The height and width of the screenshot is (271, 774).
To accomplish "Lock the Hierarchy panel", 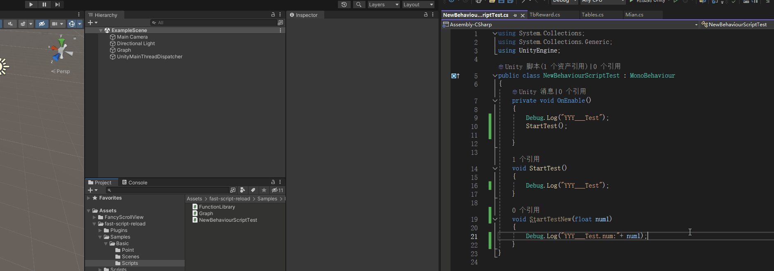I will coord(273,14).
